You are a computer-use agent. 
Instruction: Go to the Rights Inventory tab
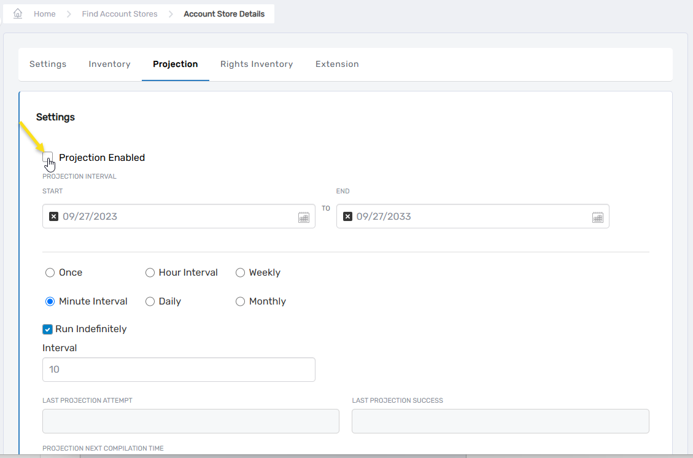[x=257, y=64]
